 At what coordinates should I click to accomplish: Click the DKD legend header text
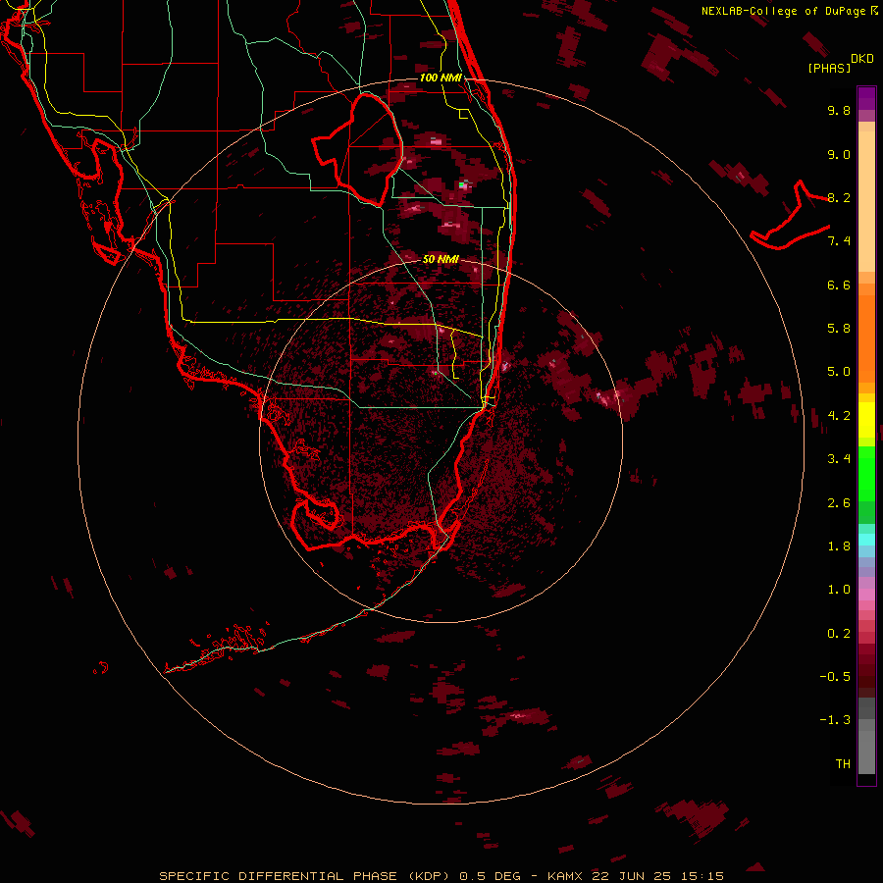(861, 58)
